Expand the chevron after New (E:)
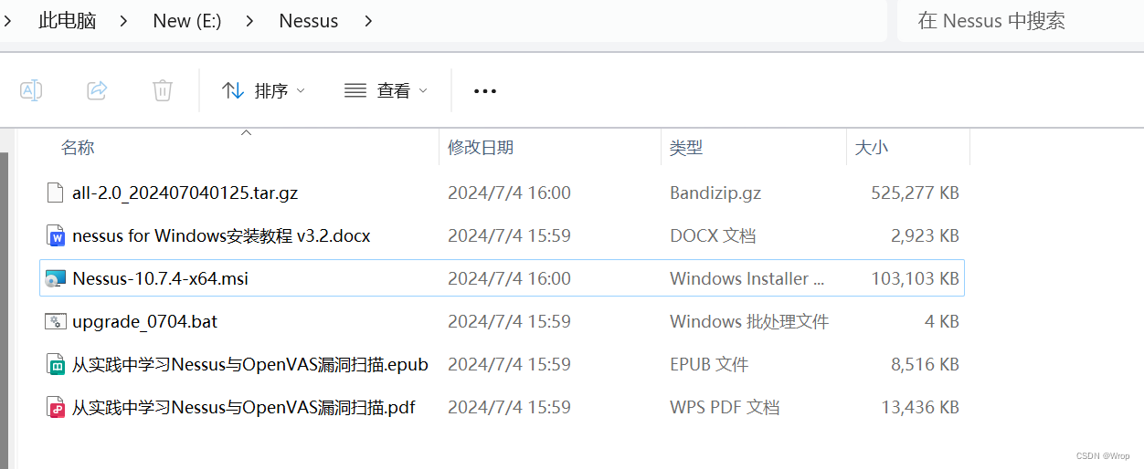This screenshot has width=1144, height=469. [x=250, y=21]
